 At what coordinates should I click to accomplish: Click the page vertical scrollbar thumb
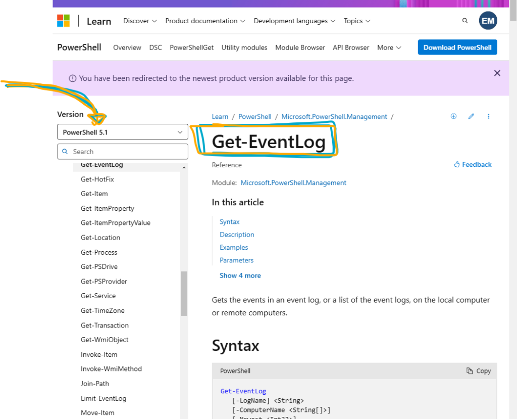click(513, 10)
